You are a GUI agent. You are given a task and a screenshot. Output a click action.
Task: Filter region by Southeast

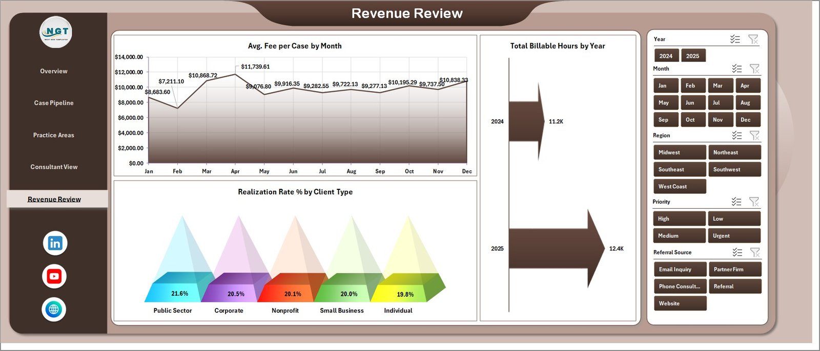tap(680, 169)
